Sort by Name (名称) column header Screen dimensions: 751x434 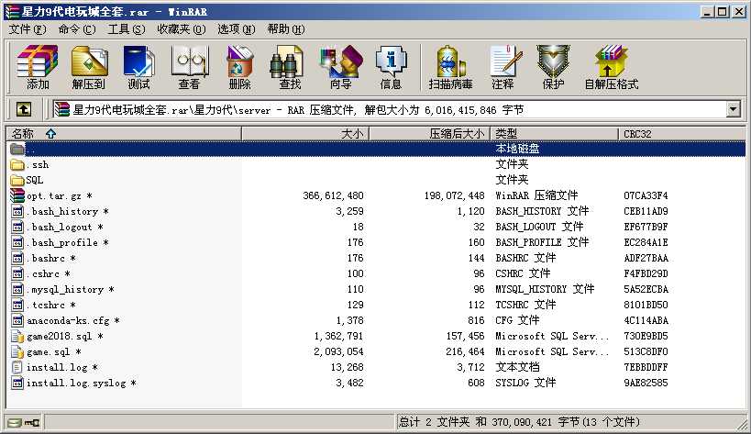[x=124, y=134]
